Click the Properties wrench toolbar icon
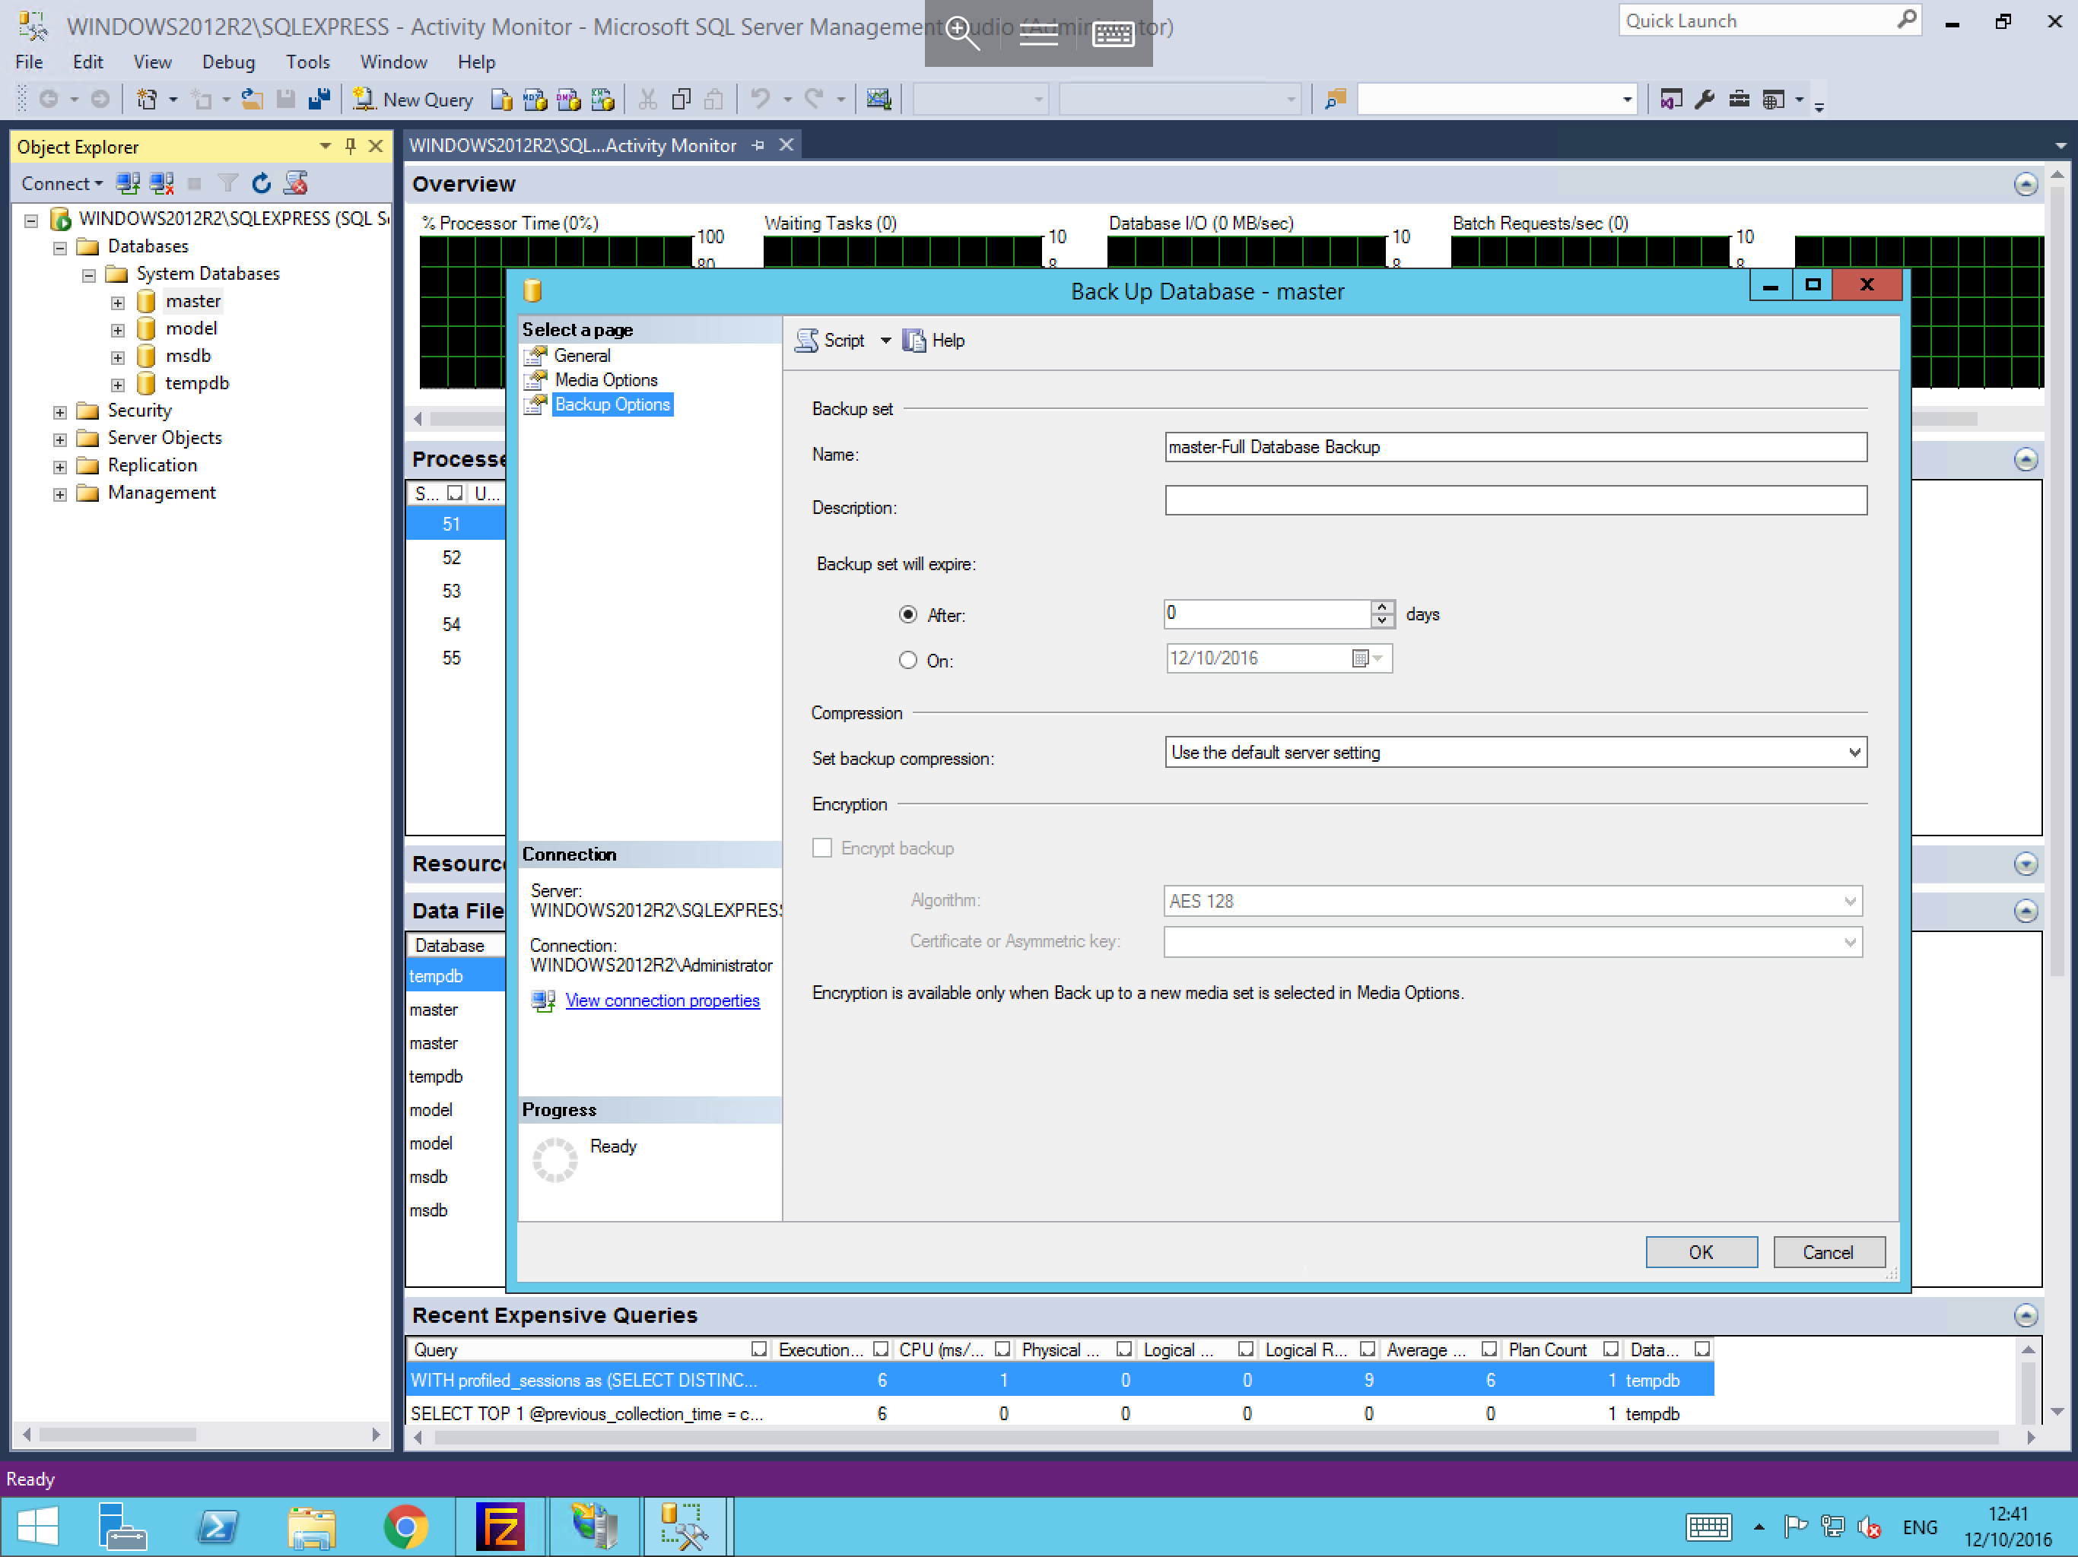 click(x=1704, y=99)
